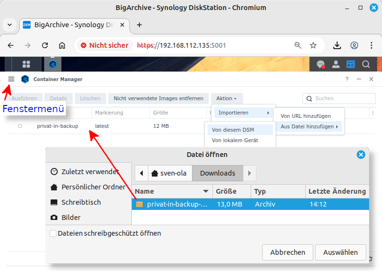Click the Suchen search field
382x271 pixels.
(339, 98)
